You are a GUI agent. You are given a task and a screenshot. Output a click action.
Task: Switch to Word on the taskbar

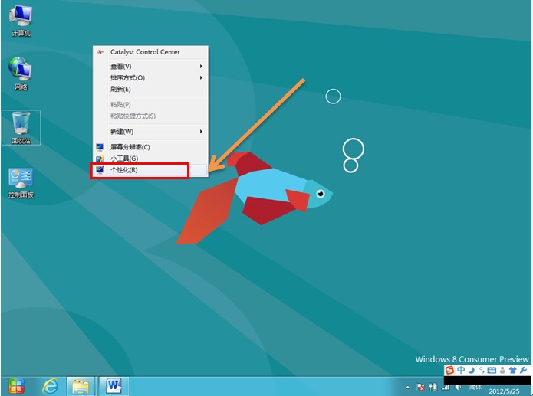[114, 386]
